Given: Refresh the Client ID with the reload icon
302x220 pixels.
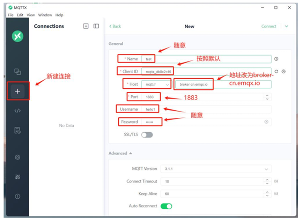Looking at the screenshot, I should [x=276, y=72].
